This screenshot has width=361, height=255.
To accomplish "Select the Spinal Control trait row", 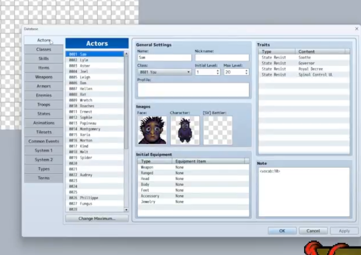I will (x=304, y=75).
